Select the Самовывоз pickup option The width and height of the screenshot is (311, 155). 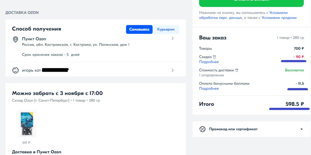coord(139,30)
